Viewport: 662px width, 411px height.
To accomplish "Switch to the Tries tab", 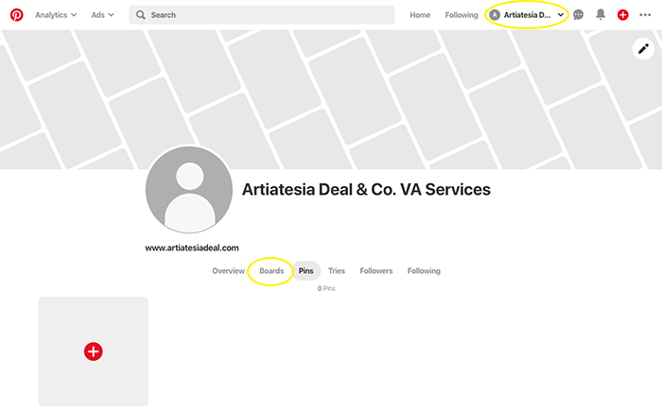I will (x=337, y=271).
